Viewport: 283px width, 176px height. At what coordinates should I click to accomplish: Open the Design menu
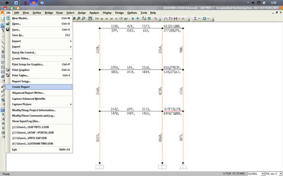coord(119,13)
